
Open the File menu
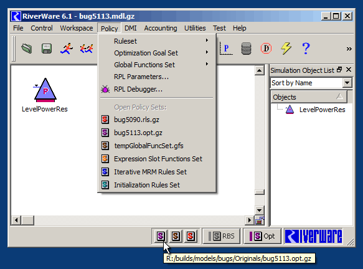click(18, 28)
